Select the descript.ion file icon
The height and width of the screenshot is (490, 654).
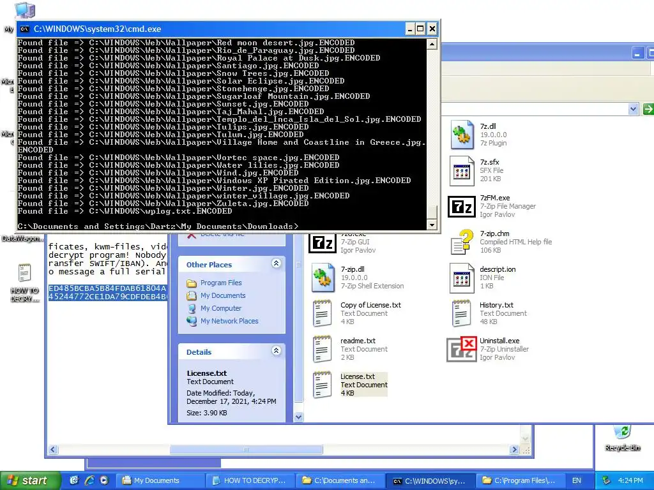(462, 278)
